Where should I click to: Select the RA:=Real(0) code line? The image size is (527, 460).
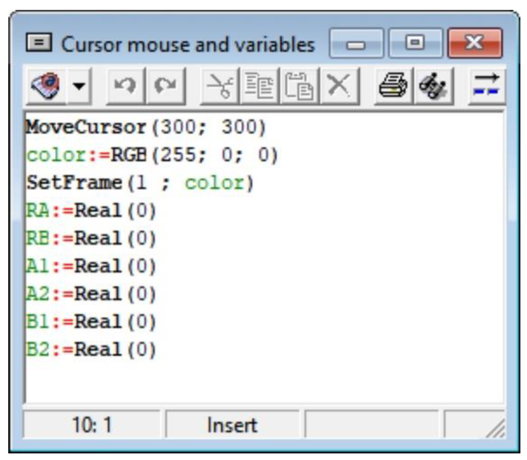tap(91, 211)
